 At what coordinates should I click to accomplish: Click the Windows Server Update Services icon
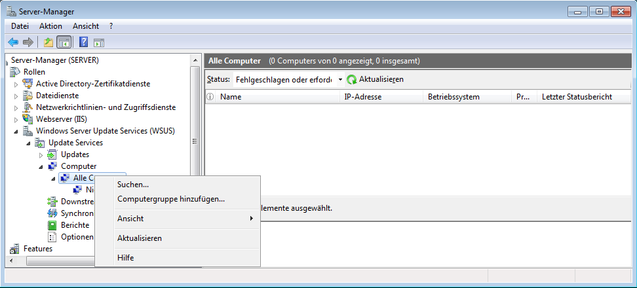(28, 131)
